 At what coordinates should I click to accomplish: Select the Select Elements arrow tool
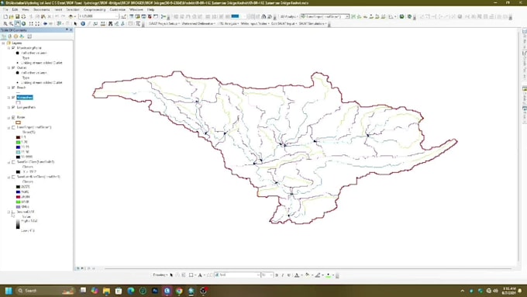(76, 24)
